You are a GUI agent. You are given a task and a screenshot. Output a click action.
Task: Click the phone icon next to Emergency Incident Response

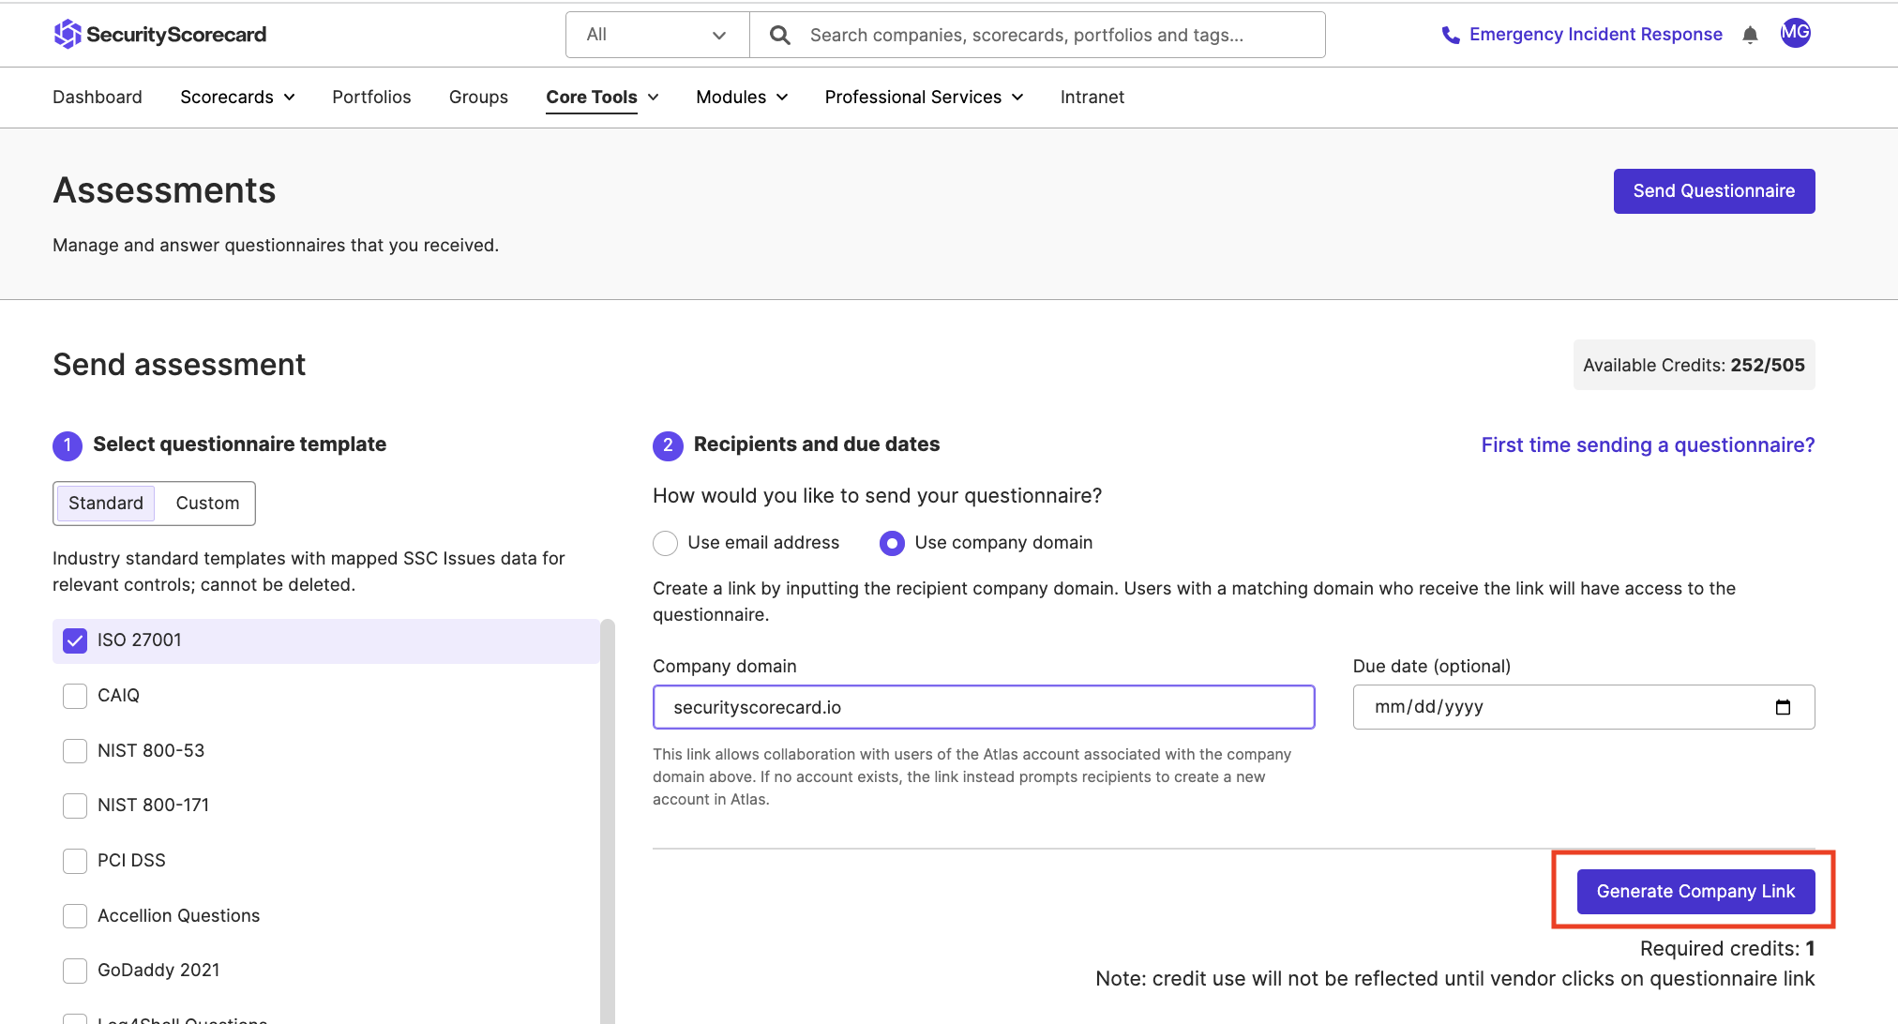[x=1450, y=34]
